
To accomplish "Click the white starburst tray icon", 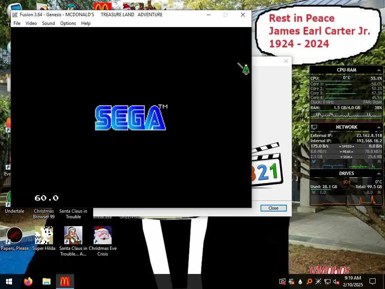I will pyautogui.click(x=318, y=281).
